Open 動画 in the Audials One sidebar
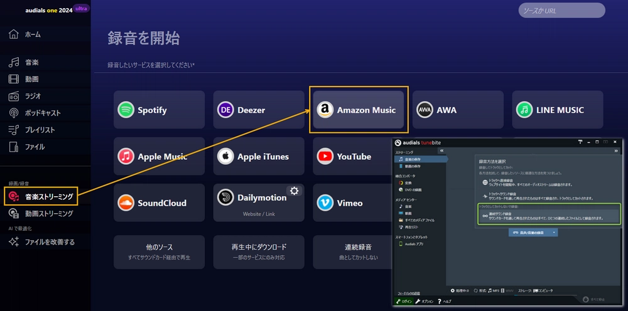Image resolution: width=628 pixels, height=311 pixels. pos(24,79)
